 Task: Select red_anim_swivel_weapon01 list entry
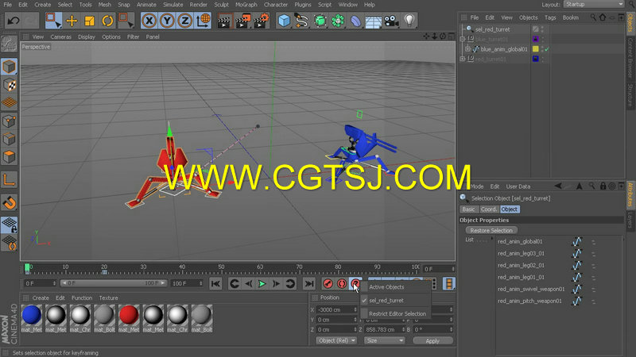tap(531, 289)
